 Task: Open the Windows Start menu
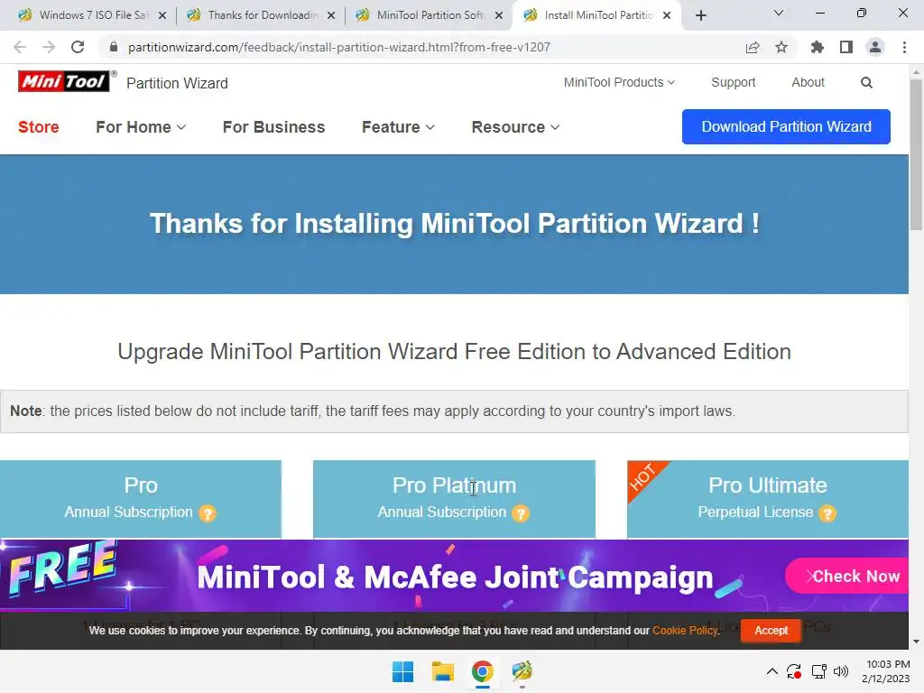[x=403, y=671]
